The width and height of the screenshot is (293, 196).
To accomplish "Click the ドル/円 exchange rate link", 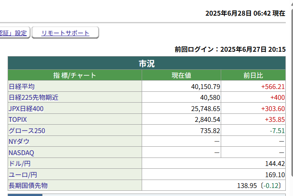I will coord(20,164).
